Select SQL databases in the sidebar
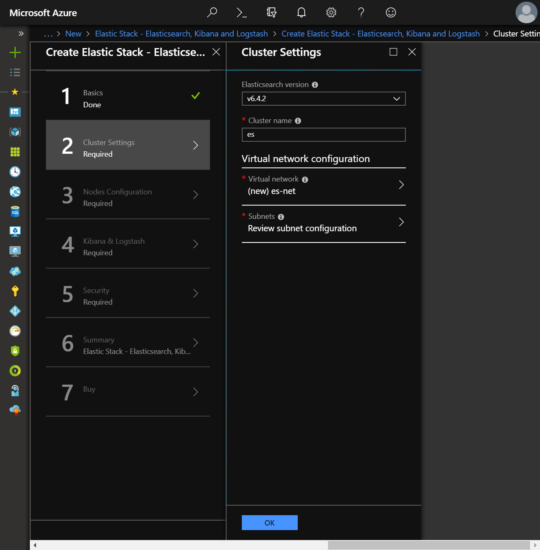This screenshot has width=540, height=550. click(x=15, y=211)
